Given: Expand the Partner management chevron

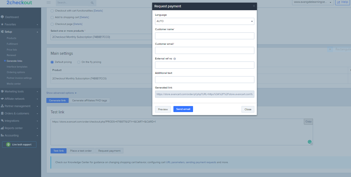Looking at the screenshot, I should 37,106.
